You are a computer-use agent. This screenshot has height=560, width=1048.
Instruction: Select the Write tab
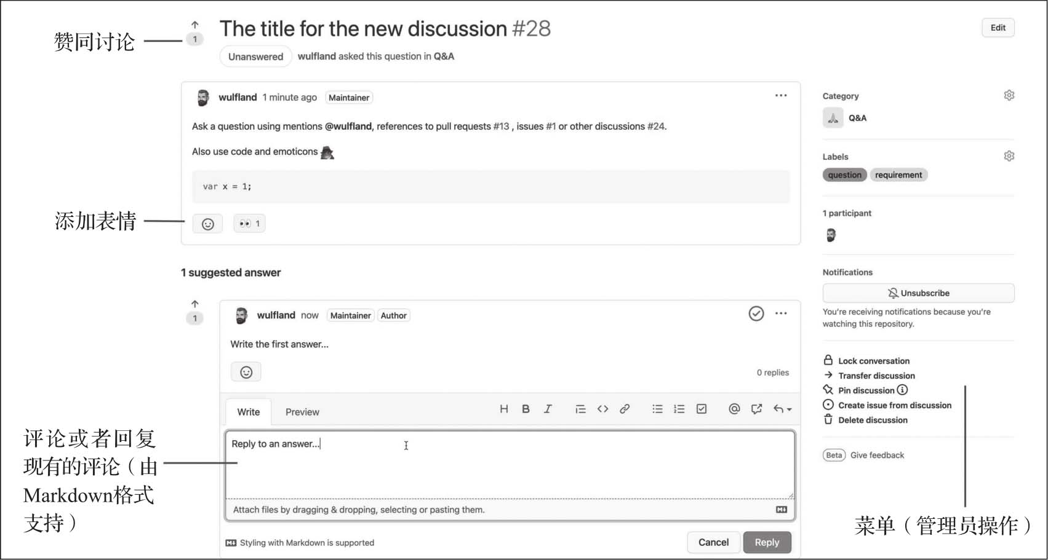point(249,412)
